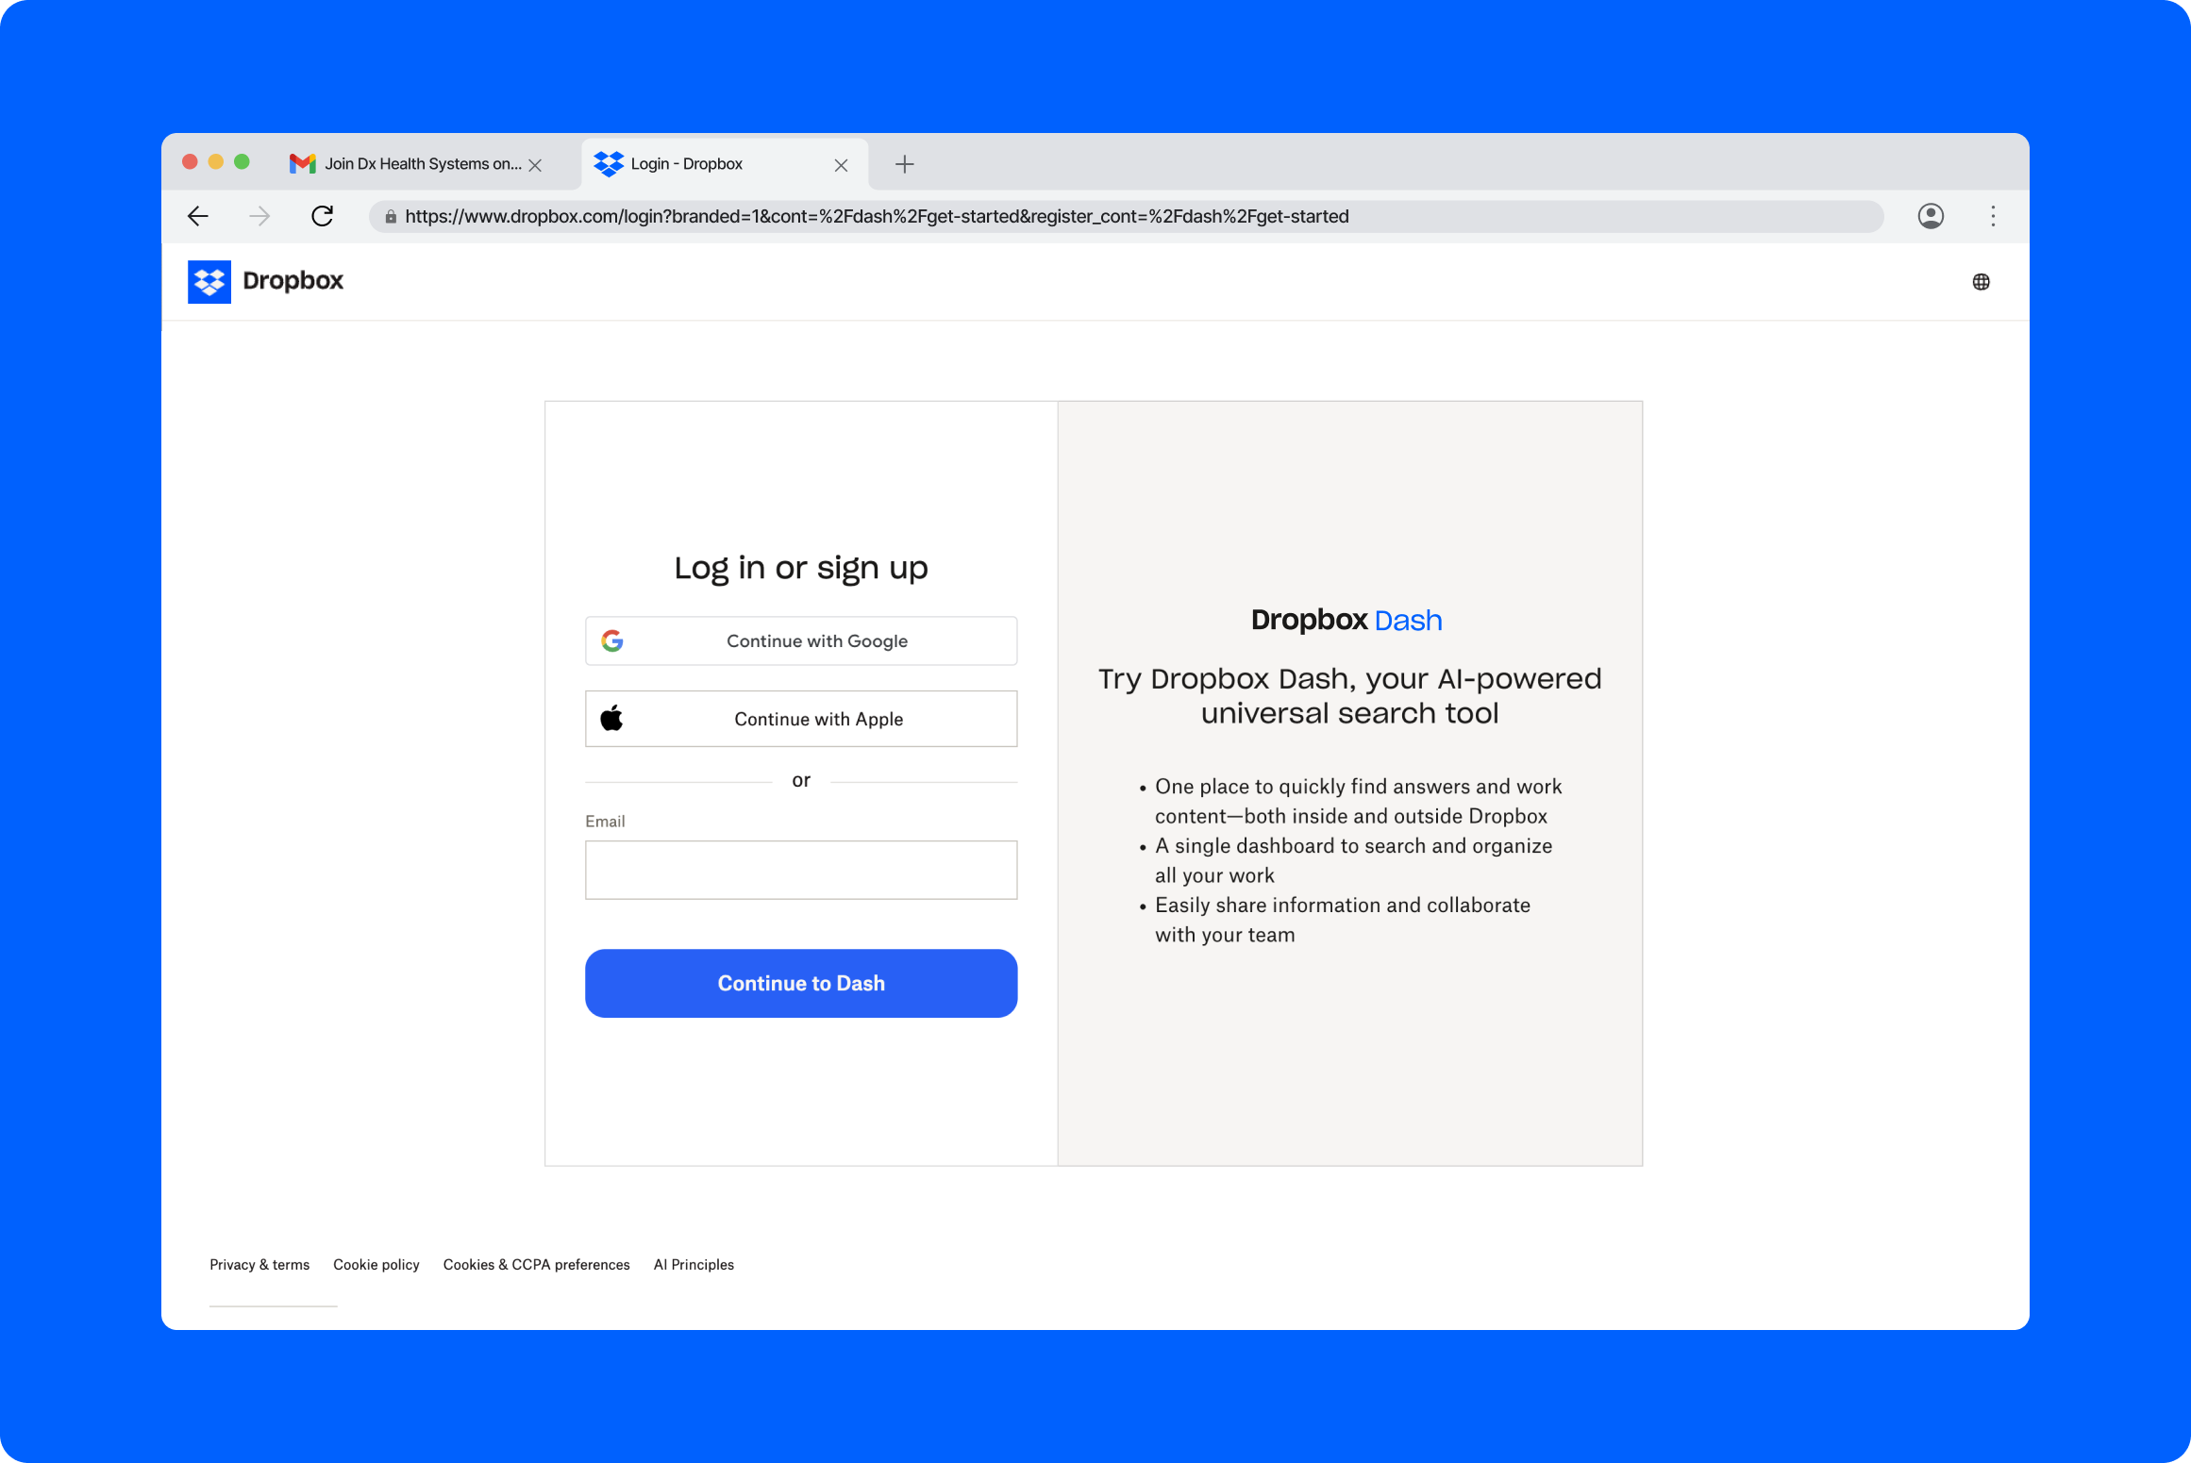Click the Google 'G' icon button
Screen dimensions: 2191x1463
[612, 639]
